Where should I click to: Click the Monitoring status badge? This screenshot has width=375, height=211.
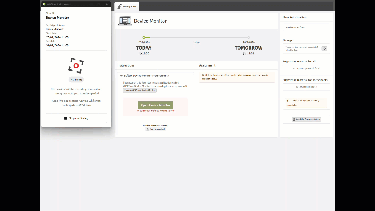(76, 80)
